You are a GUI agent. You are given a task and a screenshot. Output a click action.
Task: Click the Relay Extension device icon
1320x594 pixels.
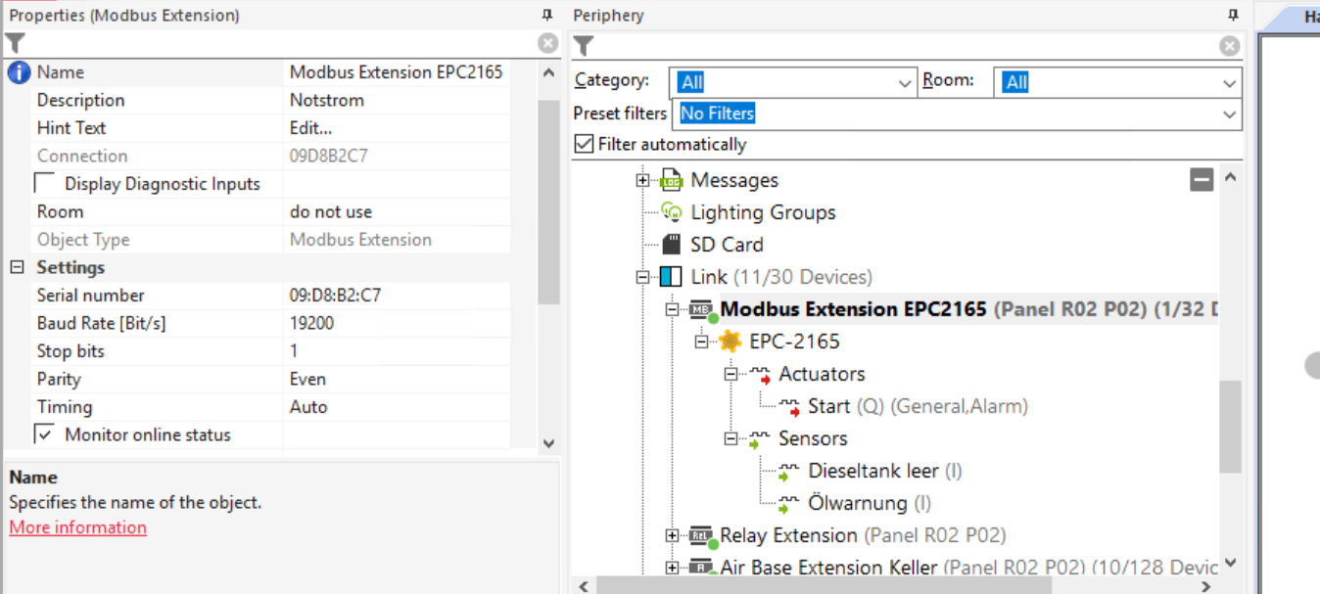tap(701, 536)
